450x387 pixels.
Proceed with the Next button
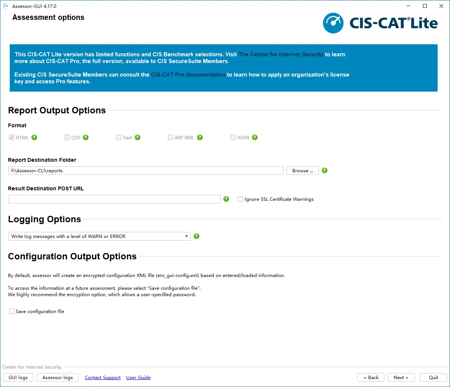pos(401,377)
